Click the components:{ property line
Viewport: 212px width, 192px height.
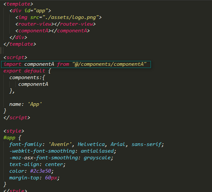click(x=27, y=78)
